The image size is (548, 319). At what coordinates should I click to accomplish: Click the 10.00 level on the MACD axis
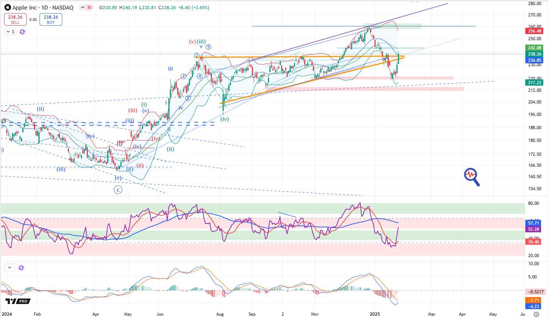pos(533,264)
